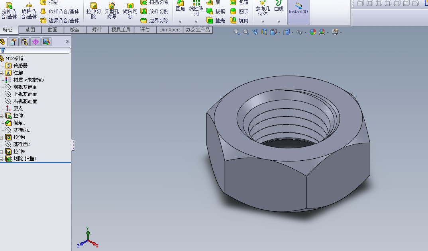Expand the 曲线 dropdown arrow
The image size is (428, 251).
[279, 22]
